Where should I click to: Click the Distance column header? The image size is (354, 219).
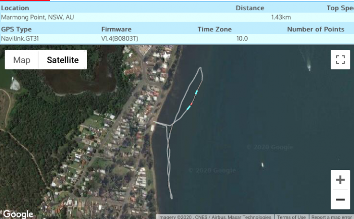click(250, 8)
